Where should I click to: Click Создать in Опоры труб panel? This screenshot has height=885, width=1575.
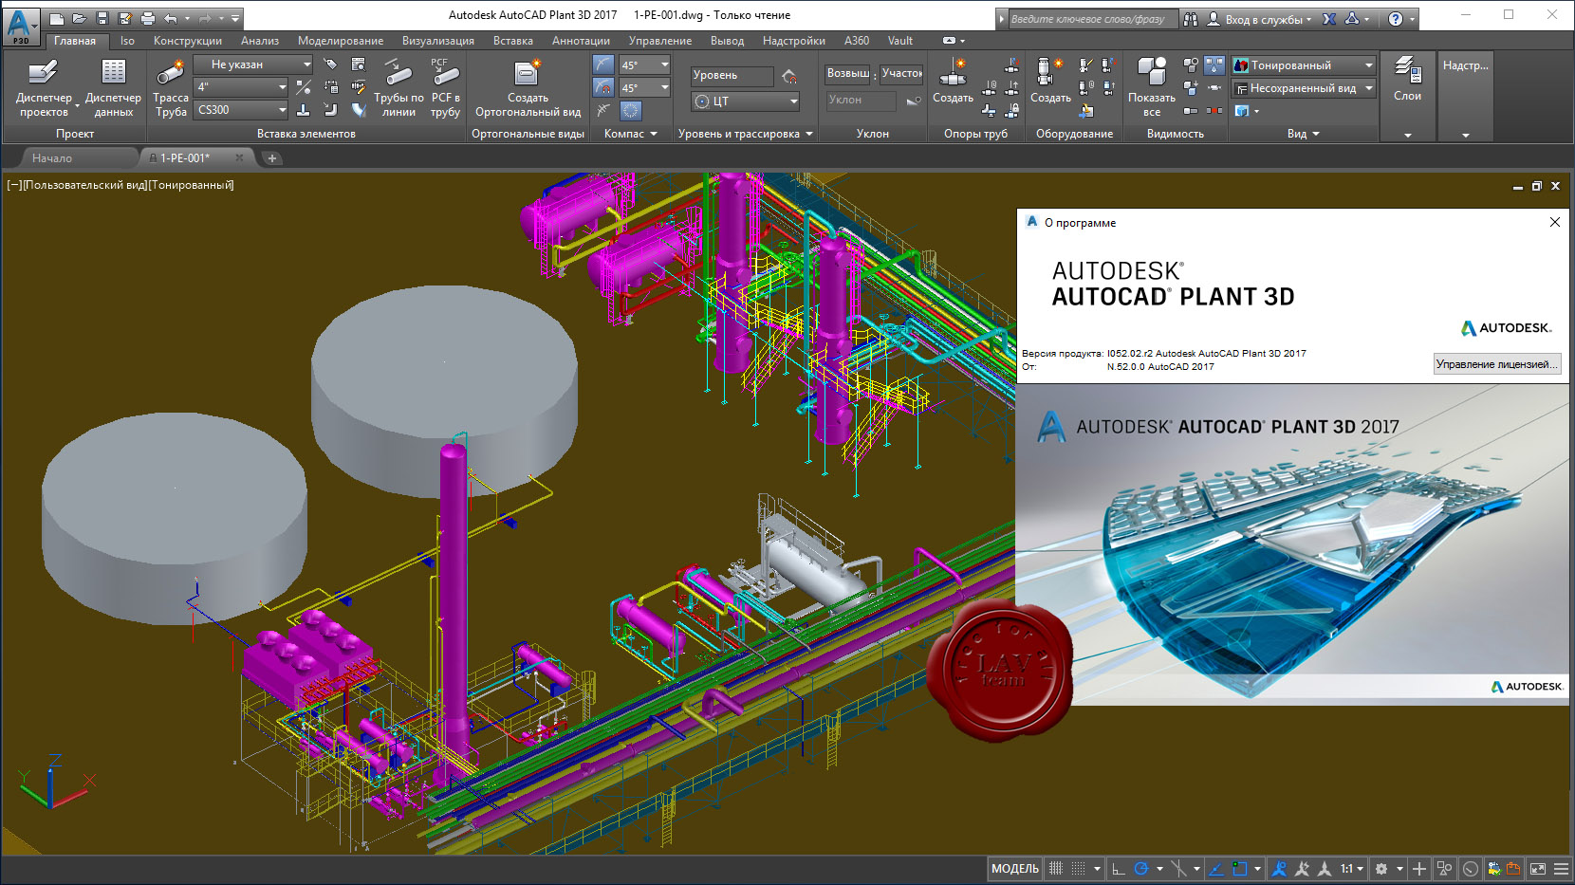click(x=953, y=81)
